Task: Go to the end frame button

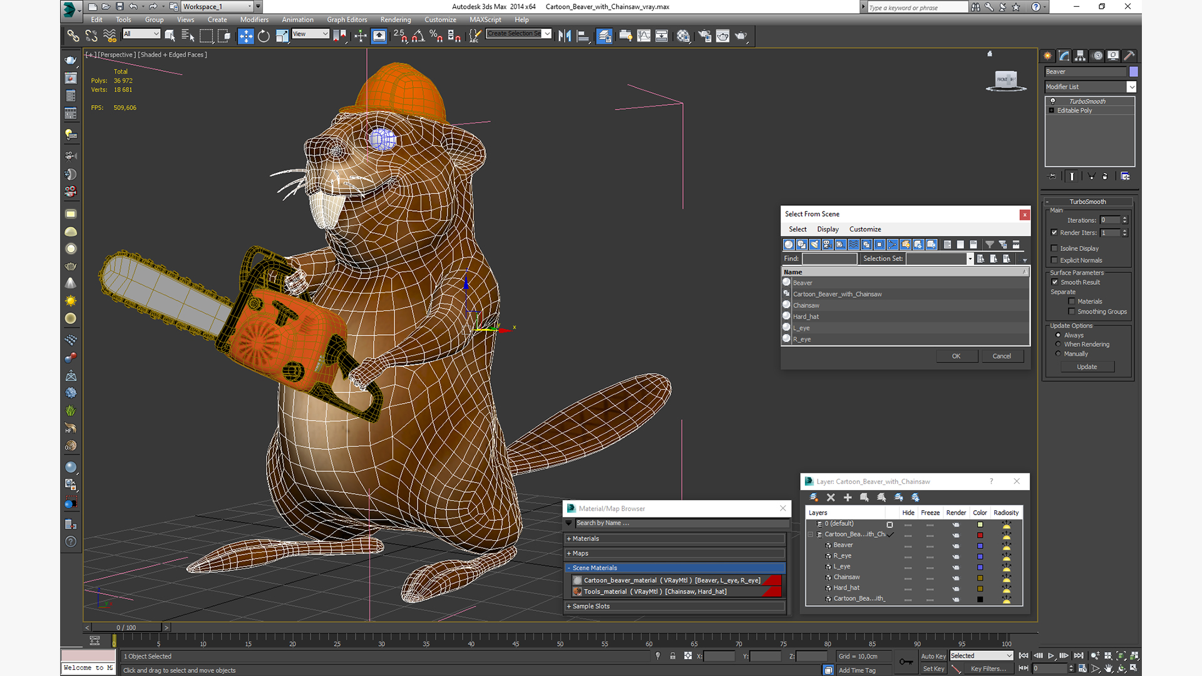Action: tap(1079, 656)
